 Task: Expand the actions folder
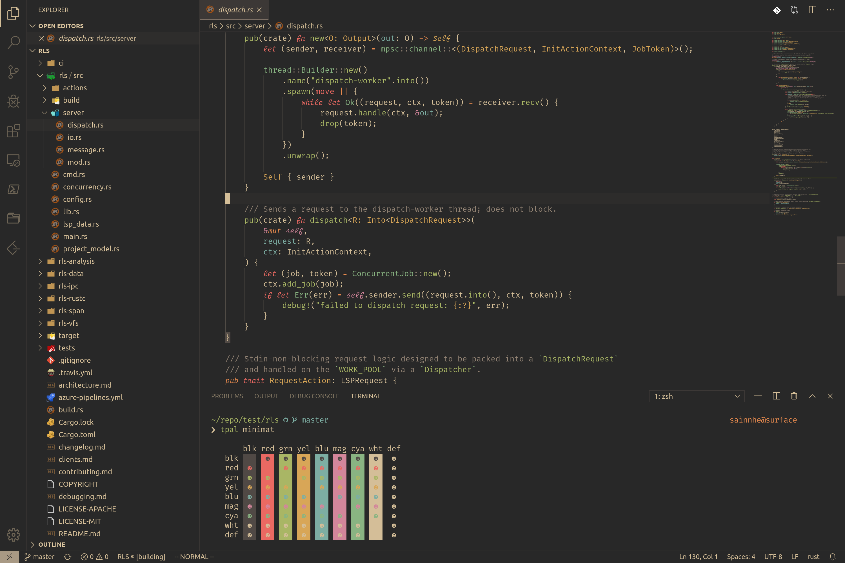coord(45,88)
